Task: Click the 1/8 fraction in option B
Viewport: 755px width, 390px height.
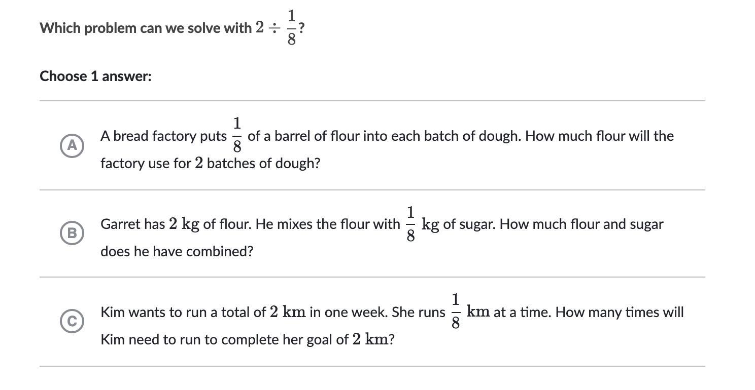Action: (x=410, y=223)
